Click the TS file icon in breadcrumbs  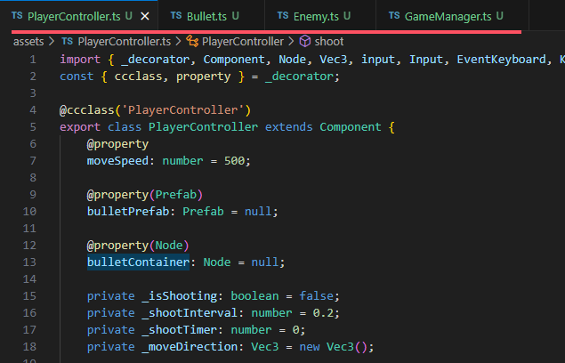(x=67, y=42)
